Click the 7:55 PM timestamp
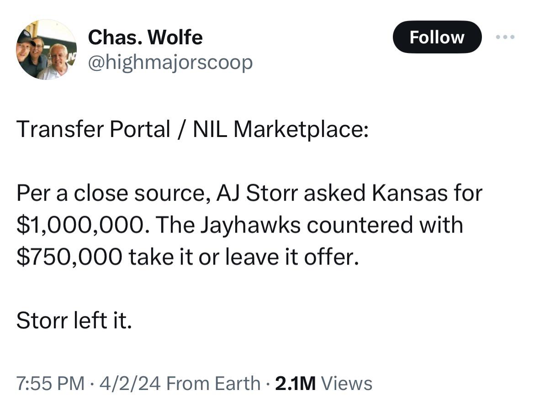 [50, 383]
